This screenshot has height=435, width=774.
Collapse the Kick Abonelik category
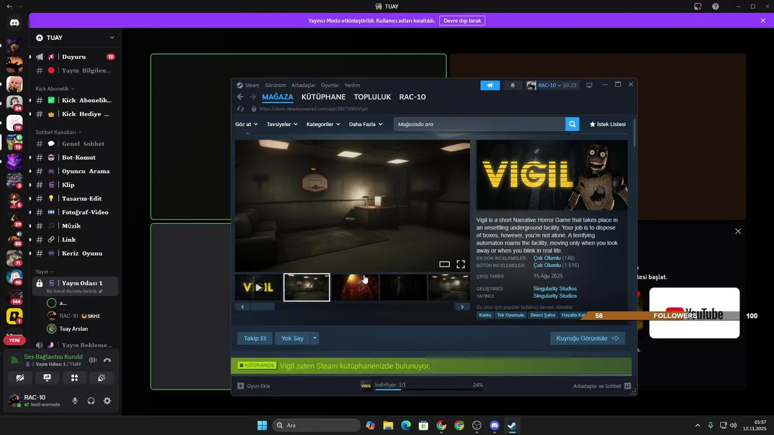54,89
